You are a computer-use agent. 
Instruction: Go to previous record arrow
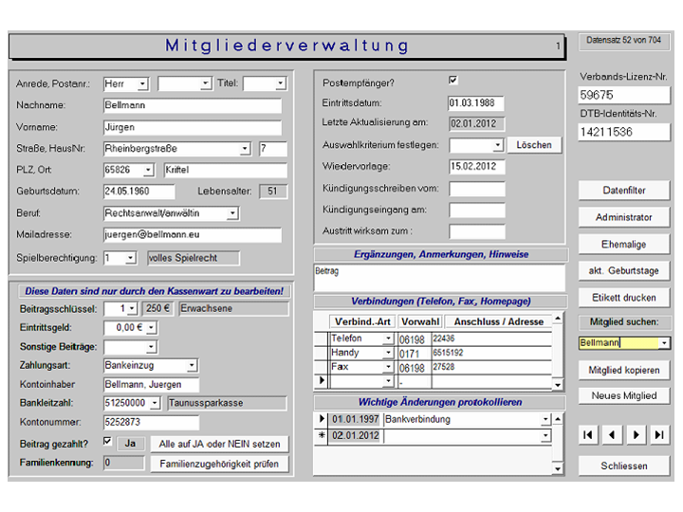(x=613, y=434)
